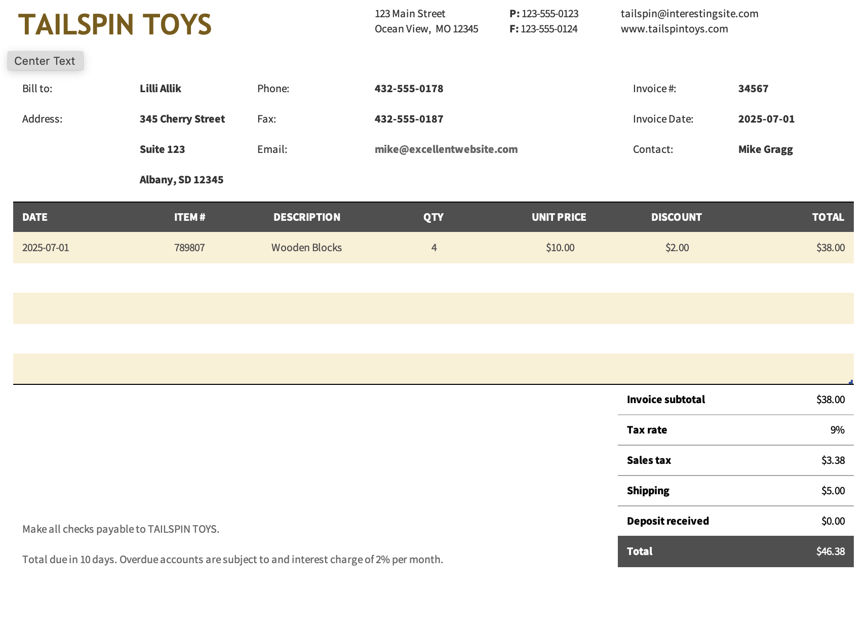868x632 pixels.
Task: Select invoice number 34567
Action: tap(753, 89)
